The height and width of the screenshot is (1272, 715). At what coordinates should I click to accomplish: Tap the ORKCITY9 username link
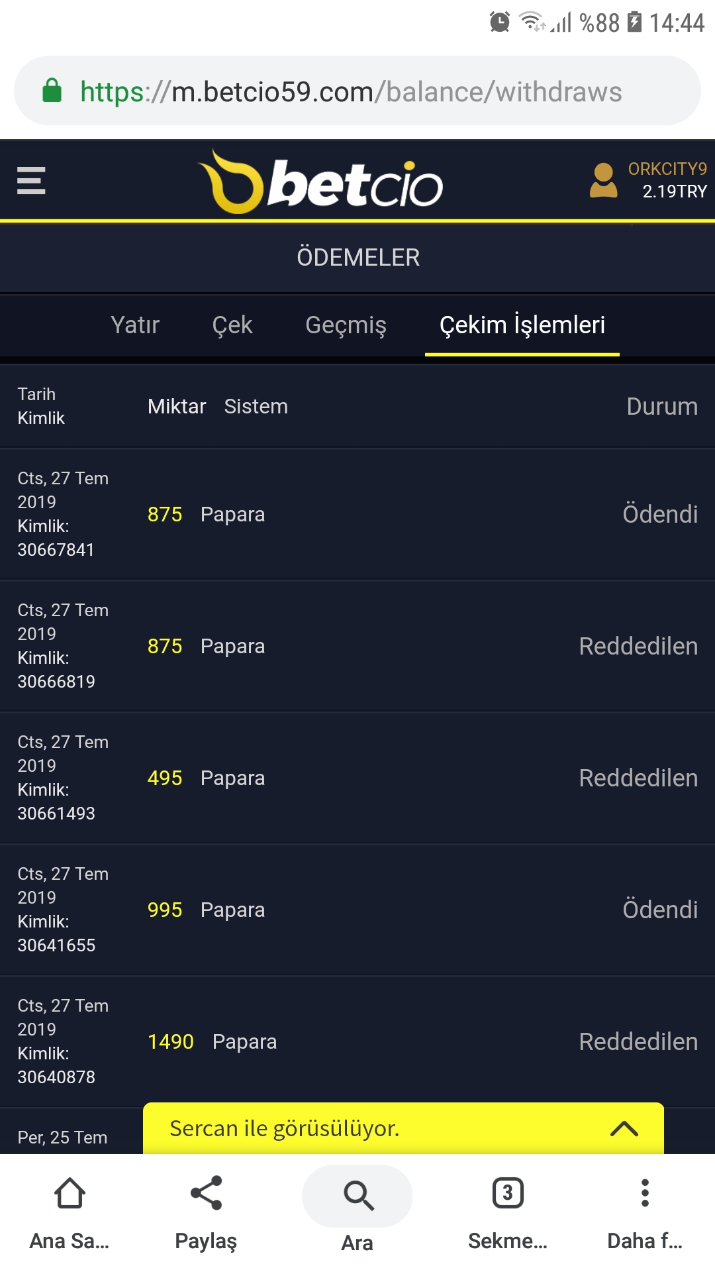pos(667,169)
